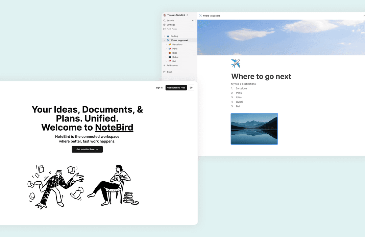Open Settings via the gear icon

pyautogui.click(x=165, y=25)
